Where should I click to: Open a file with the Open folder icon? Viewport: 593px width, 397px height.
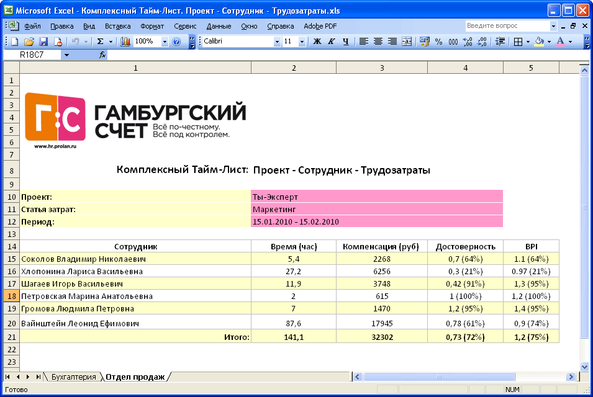[29, 42]
